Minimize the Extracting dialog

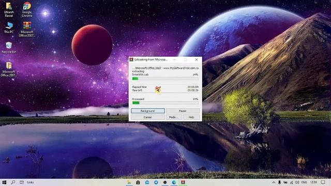pos(175,60)
